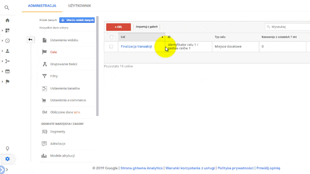
Task: Click the e-commerce cart icon
Action: [x=44, y=100]
